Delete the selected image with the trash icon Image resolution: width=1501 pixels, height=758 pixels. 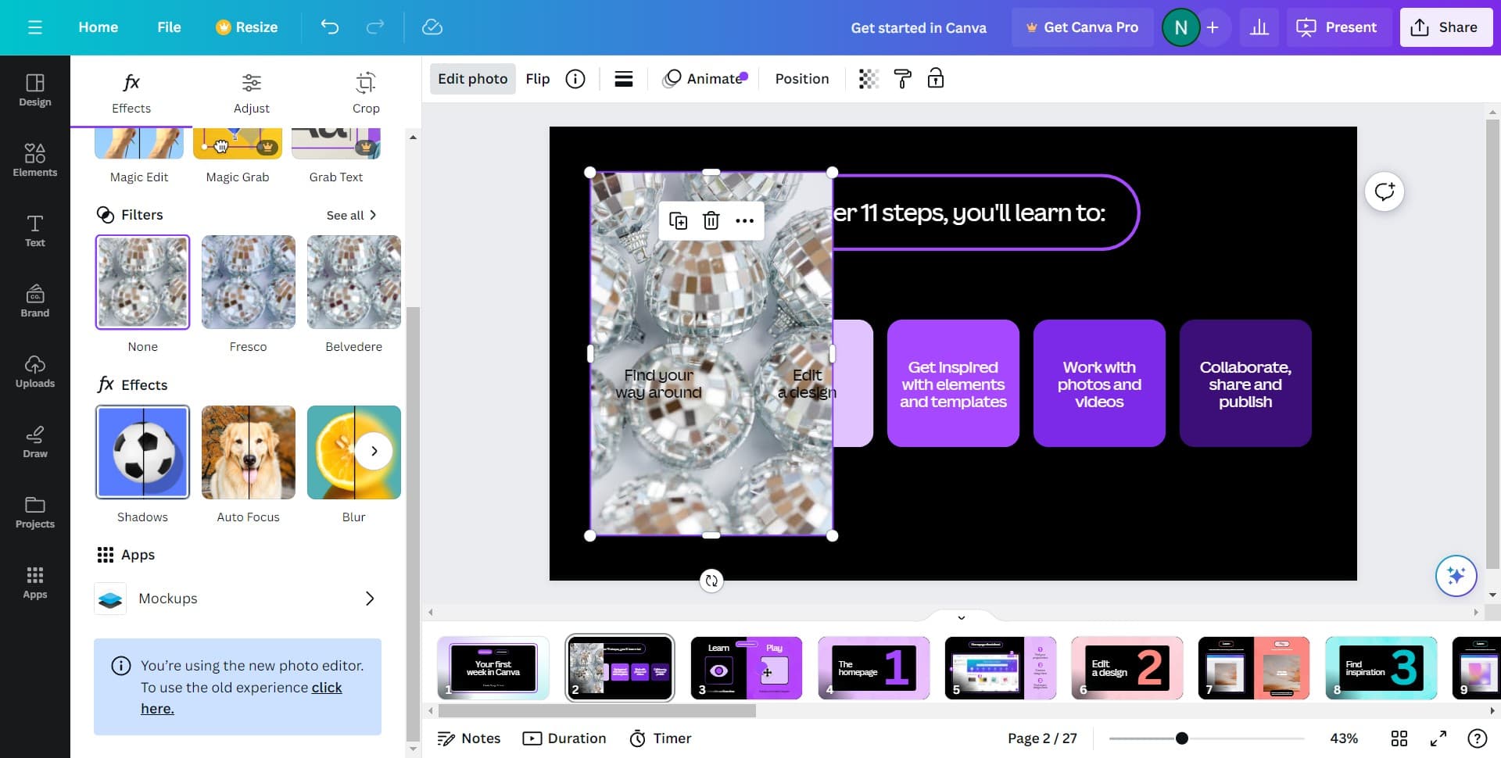tap(711, 220)
